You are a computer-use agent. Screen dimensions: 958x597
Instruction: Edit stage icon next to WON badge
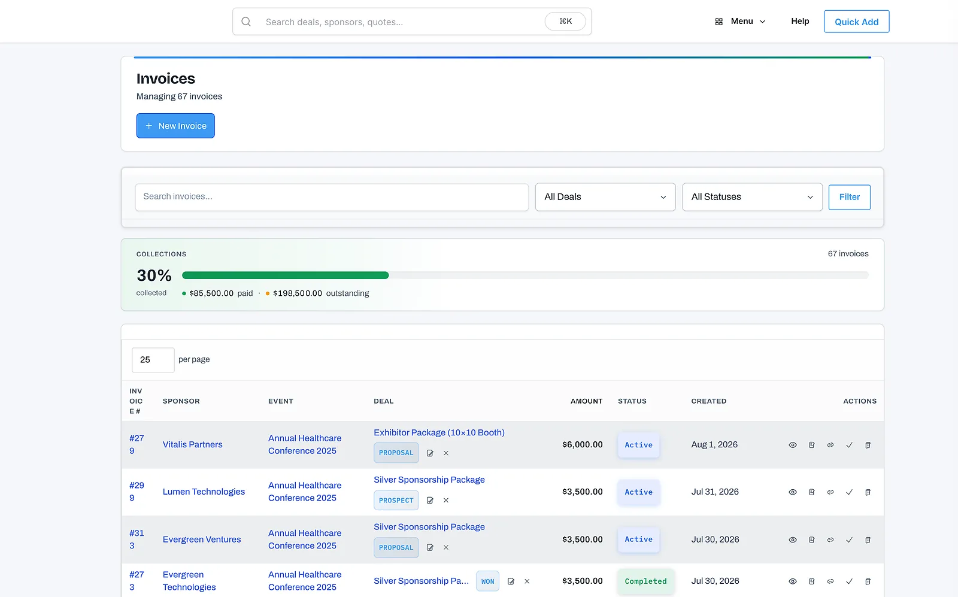point(511,581)
